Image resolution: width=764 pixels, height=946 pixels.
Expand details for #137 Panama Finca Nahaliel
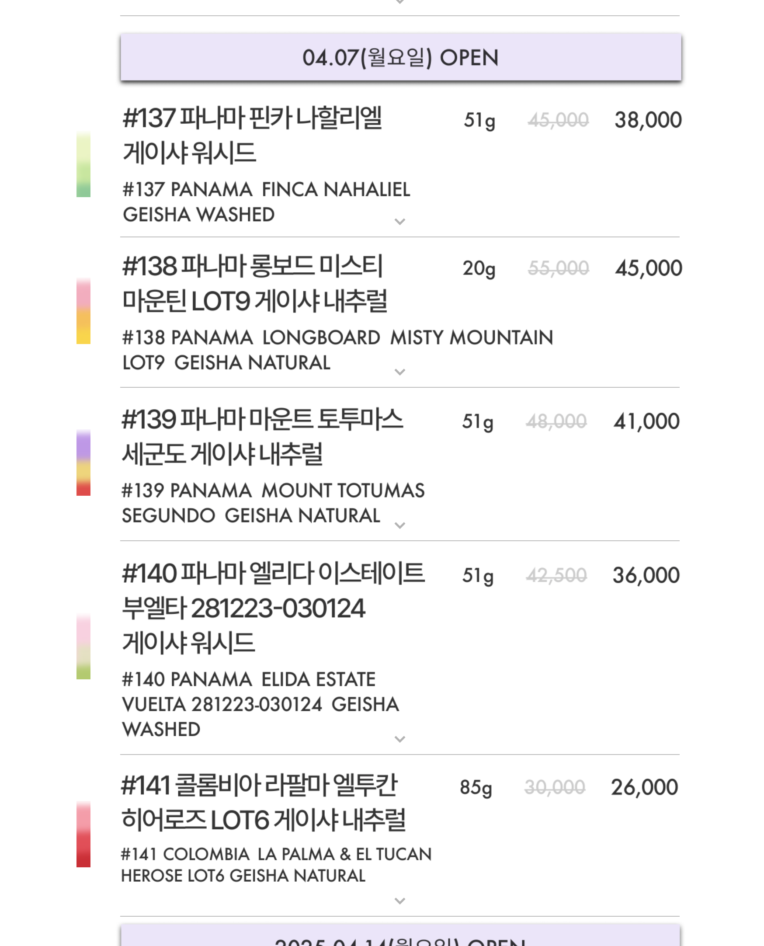tap(399, 222)
